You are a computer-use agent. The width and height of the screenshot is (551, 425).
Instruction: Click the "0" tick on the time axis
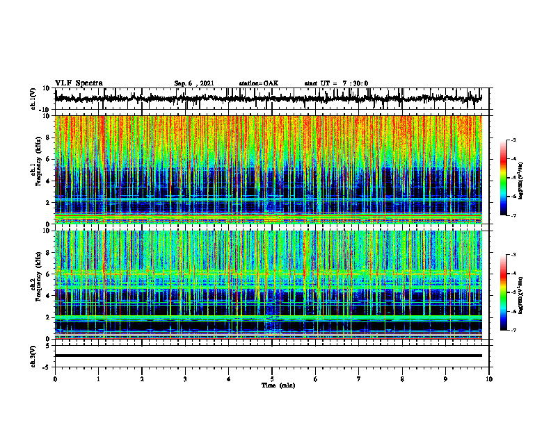pos(55,379)
